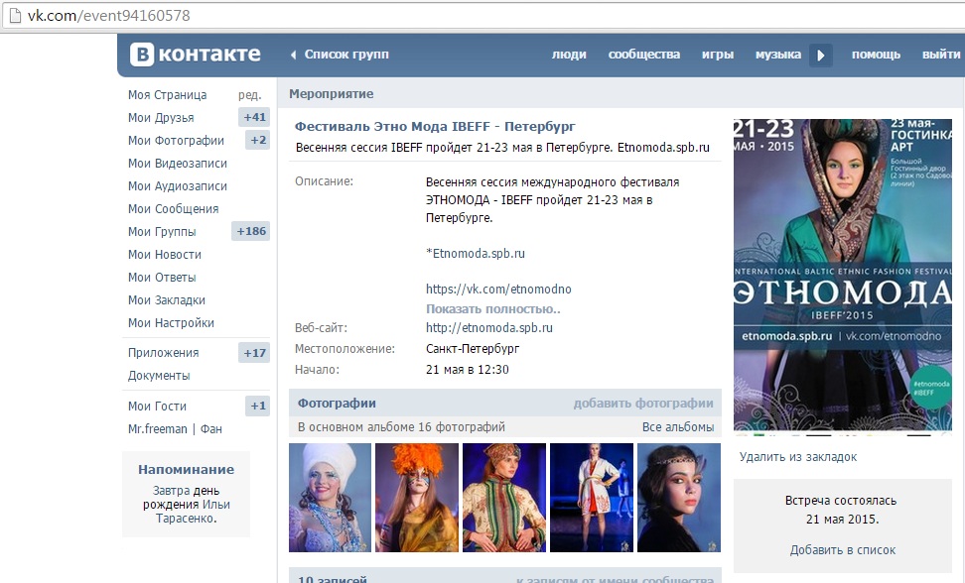Click the text 'Санкт-Петербург' in location
This screenshot has width=965, height=583.
click(x=473, y=348)
